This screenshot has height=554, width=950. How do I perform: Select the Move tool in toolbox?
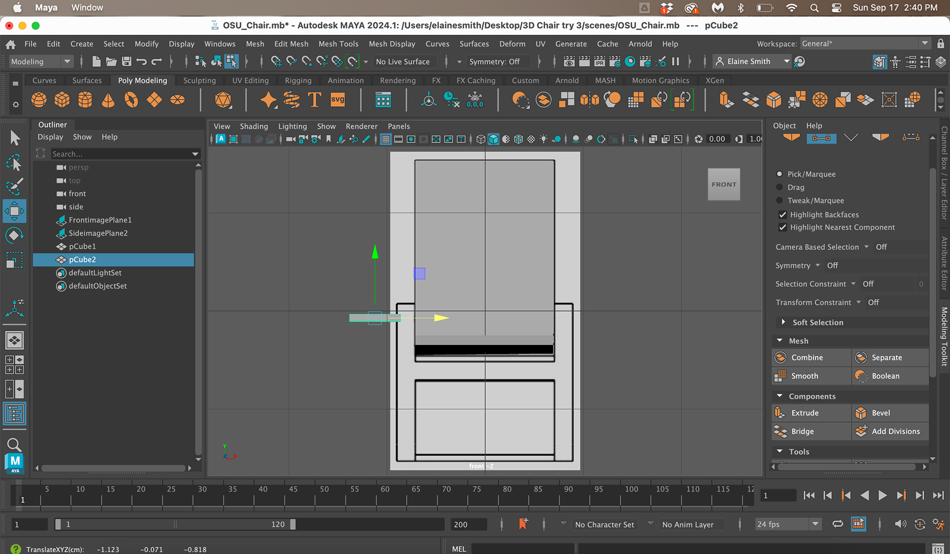[x=14, y=211]
